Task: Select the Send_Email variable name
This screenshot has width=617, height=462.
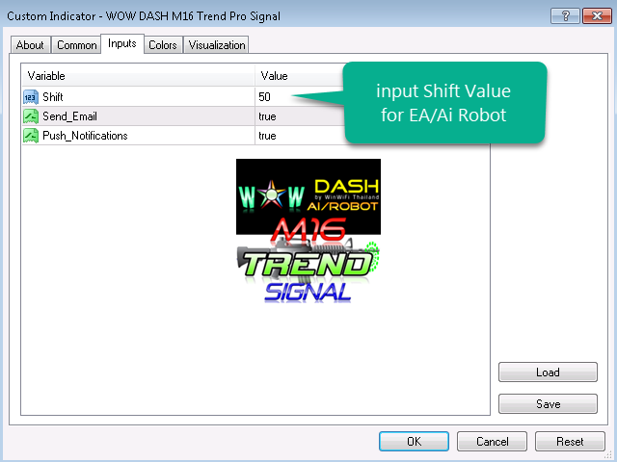Action: point(69,116)
